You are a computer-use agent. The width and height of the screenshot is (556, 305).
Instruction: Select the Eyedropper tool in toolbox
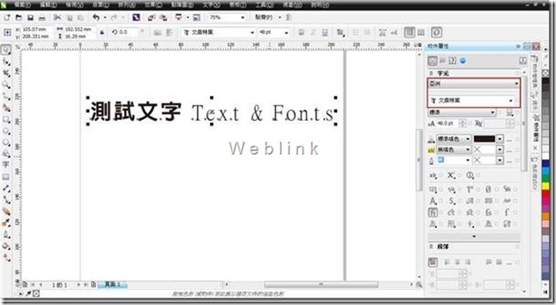tap(6, 223)
